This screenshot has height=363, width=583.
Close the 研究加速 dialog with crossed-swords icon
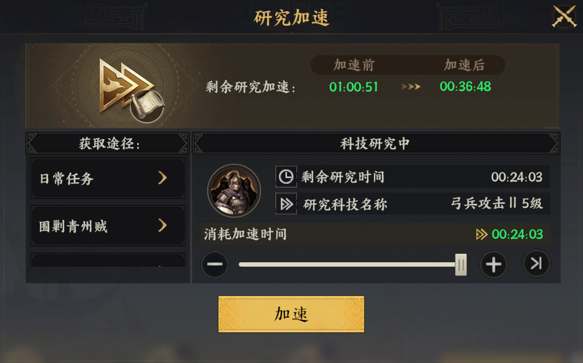point(564,17)
